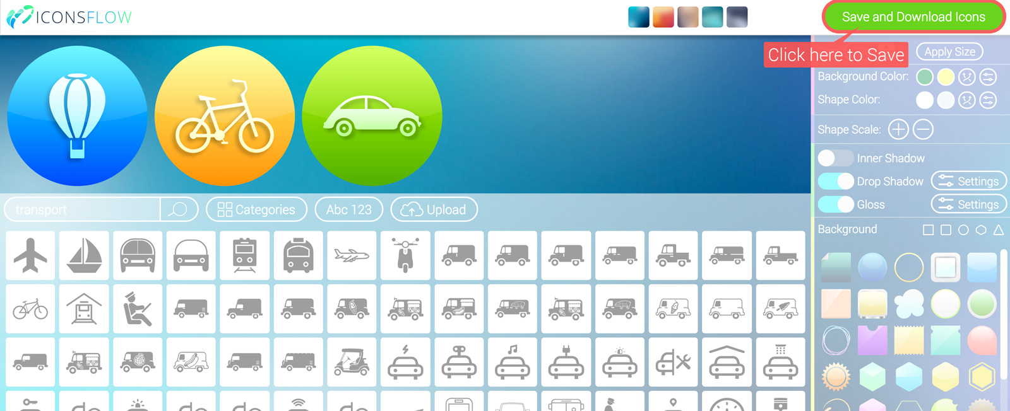
Task: Choose yellow outlined hexagon background
Action: pyautogui.click(x=982, y=377)
